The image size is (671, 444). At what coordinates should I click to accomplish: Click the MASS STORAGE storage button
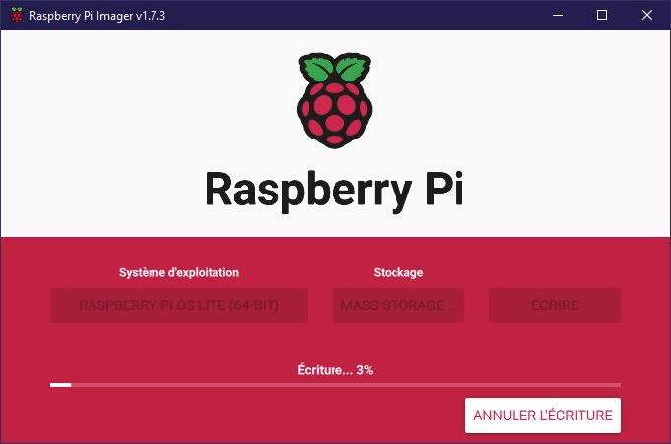tap(398, 305)
